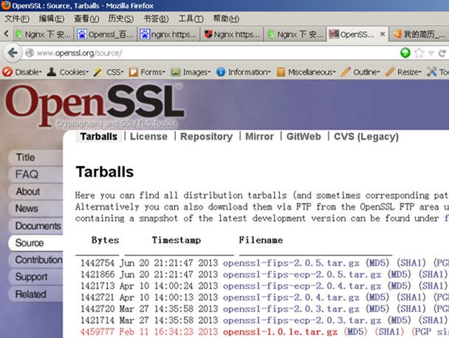Download openssl-fips-ecp-2.0.4.tar.gz
The image size is (449, 338).
click(302, 286)
